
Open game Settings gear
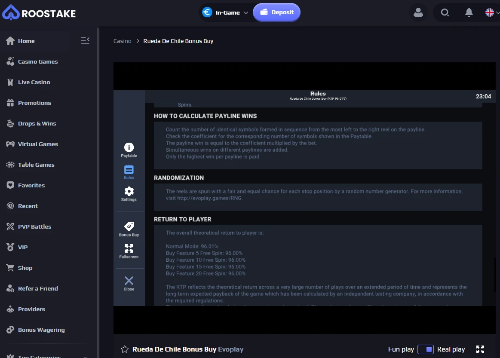pos(129,194)
